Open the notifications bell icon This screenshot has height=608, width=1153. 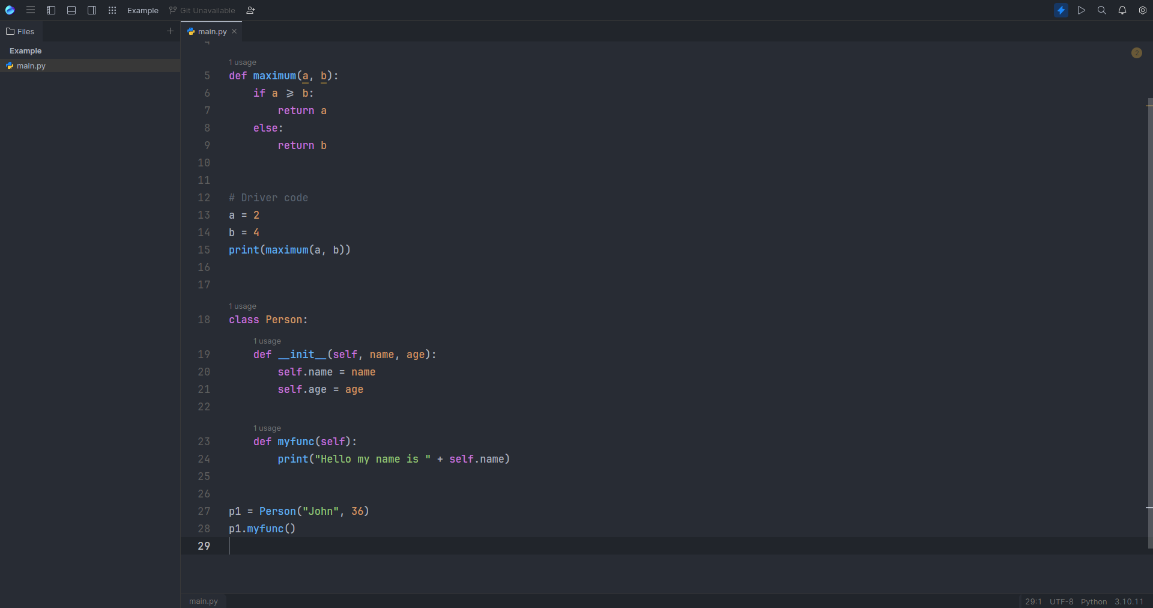point(1122,10)
